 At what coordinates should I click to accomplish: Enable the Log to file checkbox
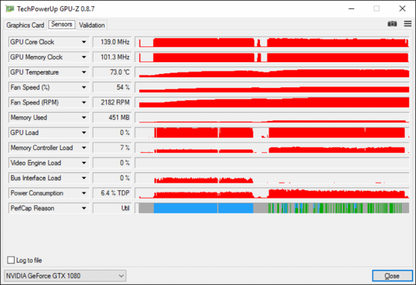11,260
